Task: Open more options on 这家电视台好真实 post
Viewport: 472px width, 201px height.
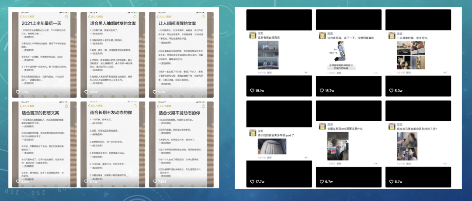Action: pos(306,73)
